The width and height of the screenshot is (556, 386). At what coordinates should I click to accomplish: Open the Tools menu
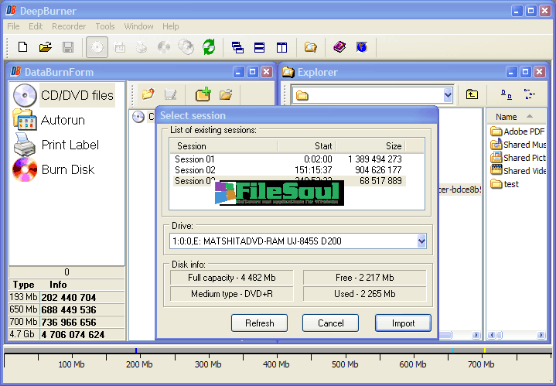(105, 26)
